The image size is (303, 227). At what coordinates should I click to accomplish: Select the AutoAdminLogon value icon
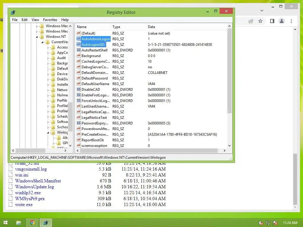click(x=78, y=39)
